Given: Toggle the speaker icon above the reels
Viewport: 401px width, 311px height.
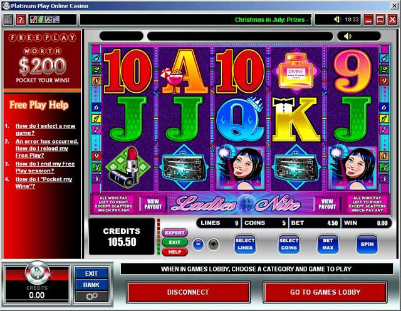Looking at the screenshot, I should pyautogui.click(x=348, y=36).
